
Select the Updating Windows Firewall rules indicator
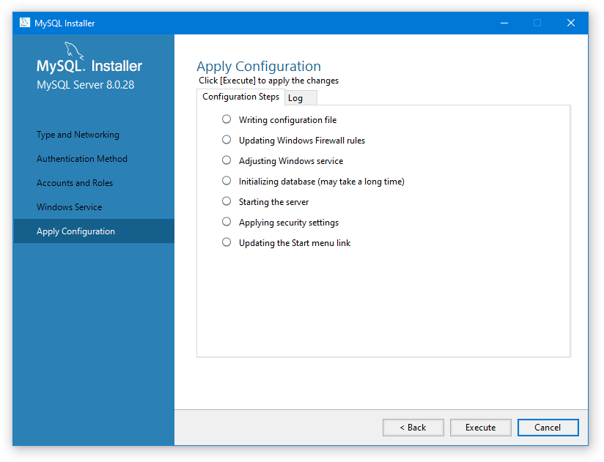pyautogui.click(x=226, y=140)
